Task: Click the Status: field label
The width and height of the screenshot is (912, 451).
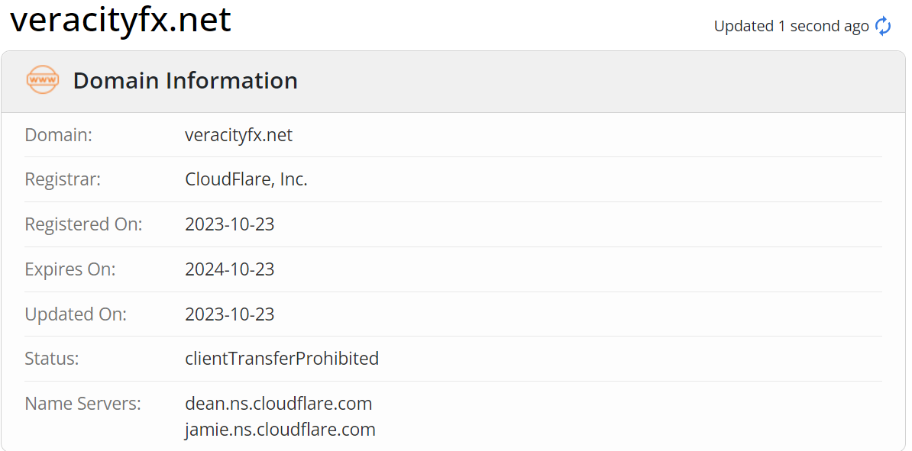Action: (52, 358)
